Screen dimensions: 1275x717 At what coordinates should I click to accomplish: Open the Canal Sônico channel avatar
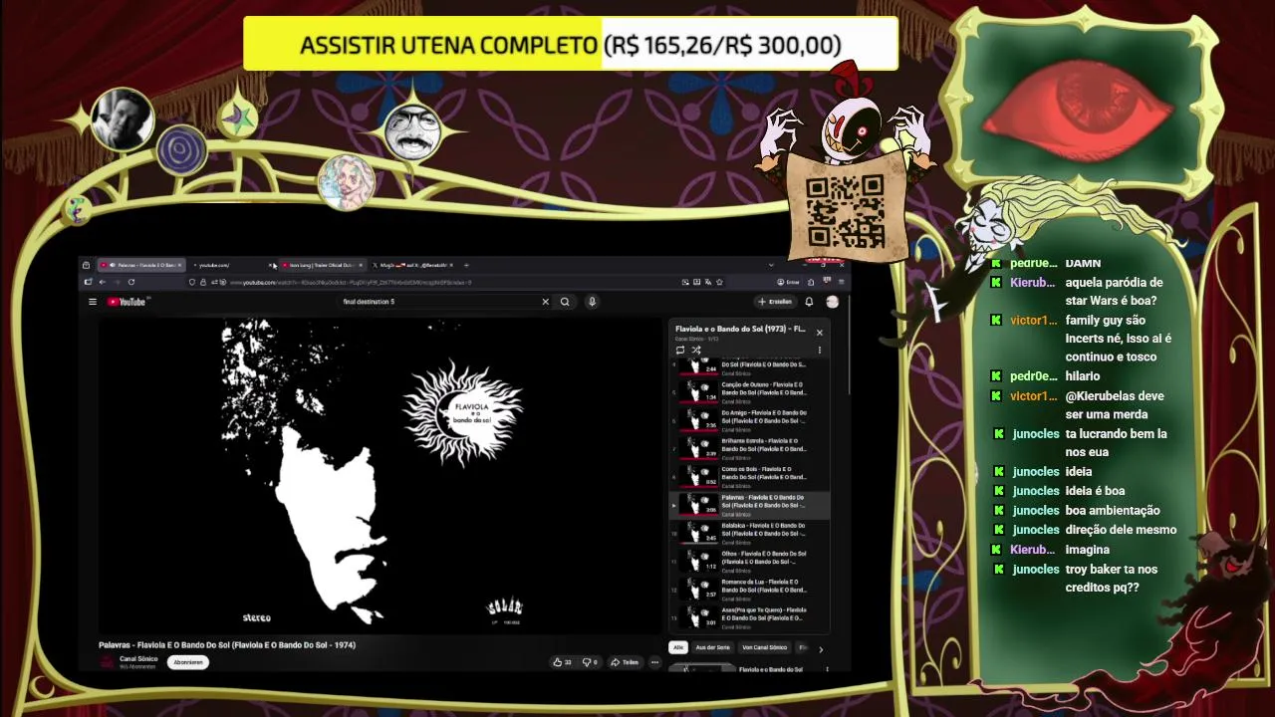[107, 662]
